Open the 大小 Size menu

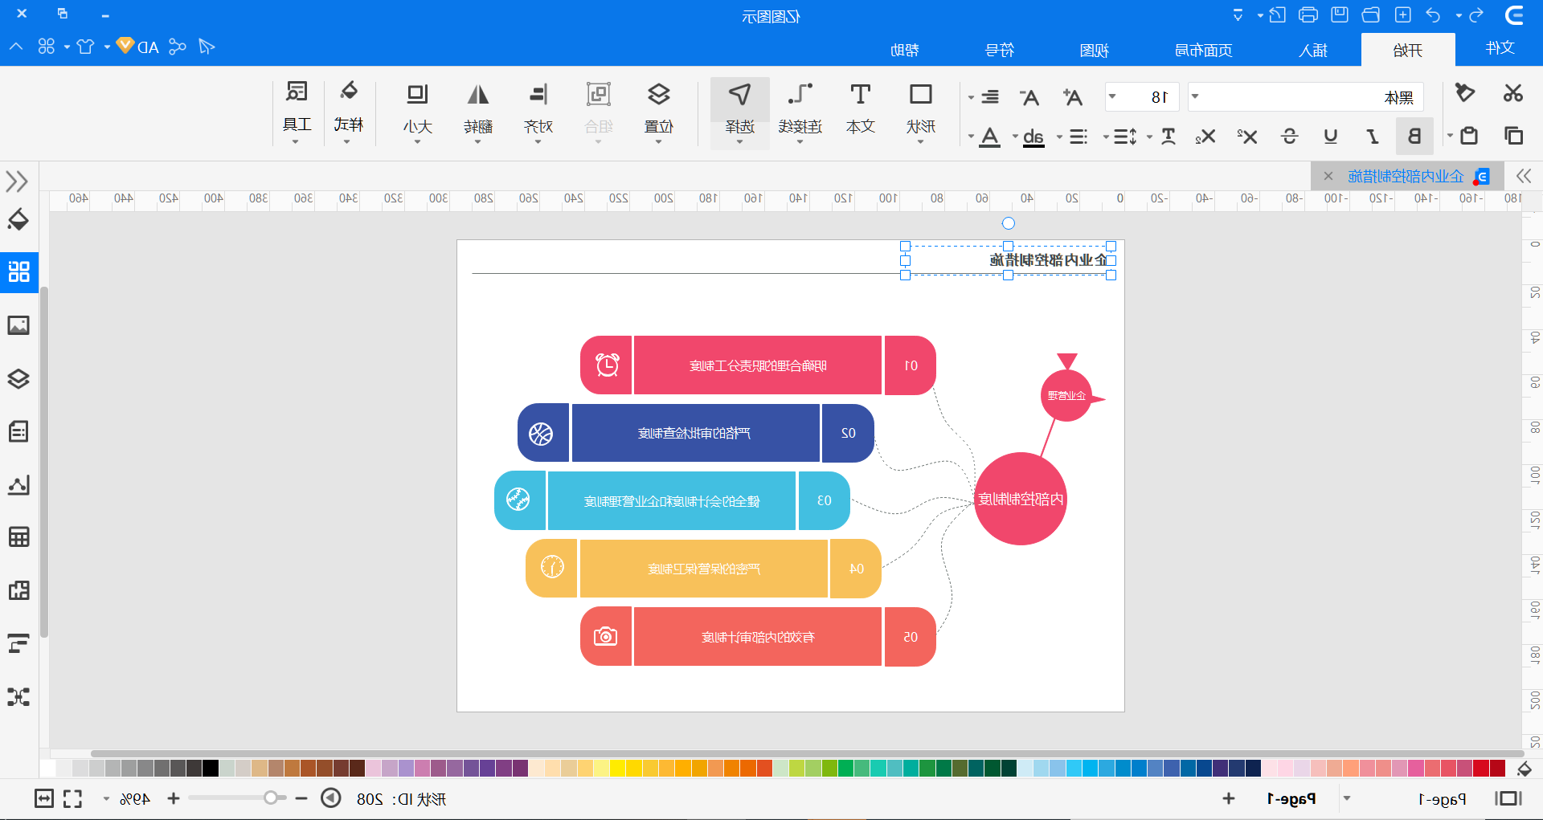[418, 110]
